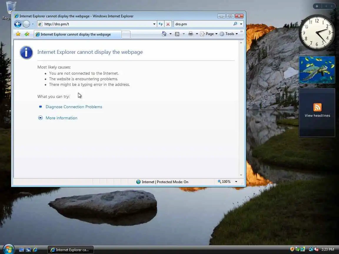339x254 pixels.
Task: Open the Tools menu
Action: pyautogui.click(x=229, y=34)
